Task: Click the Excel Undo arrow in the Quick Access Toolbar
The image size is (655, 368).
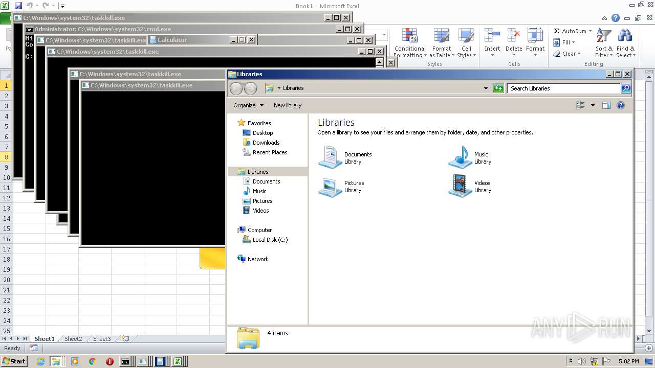Action: (29, 6)
